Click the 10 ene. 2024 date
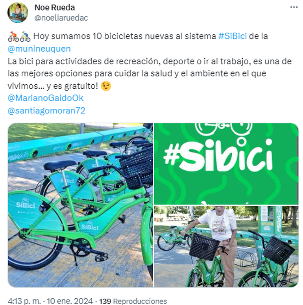 [70, 301]
